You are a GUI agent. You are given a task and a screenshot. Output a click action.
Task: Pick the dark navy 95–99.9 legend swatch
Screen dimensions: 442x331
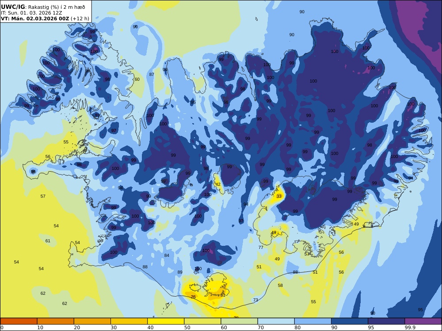coord(386,321)
